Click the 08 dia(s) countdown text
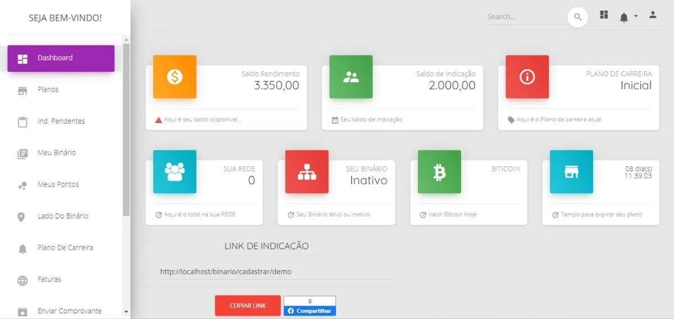674x319 pixels. click(638, 168)
